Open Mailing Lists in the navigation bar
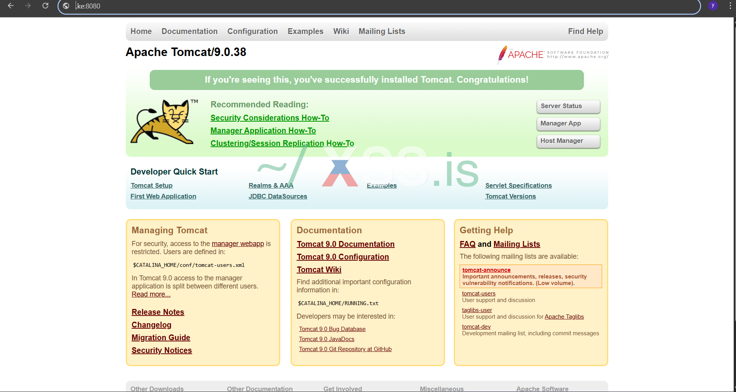 [382, 31]
